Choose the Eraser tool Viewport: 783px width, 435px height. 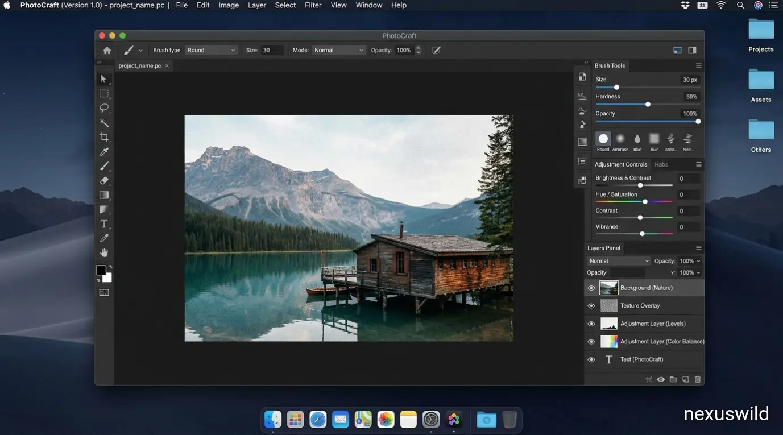pos(104,181)
